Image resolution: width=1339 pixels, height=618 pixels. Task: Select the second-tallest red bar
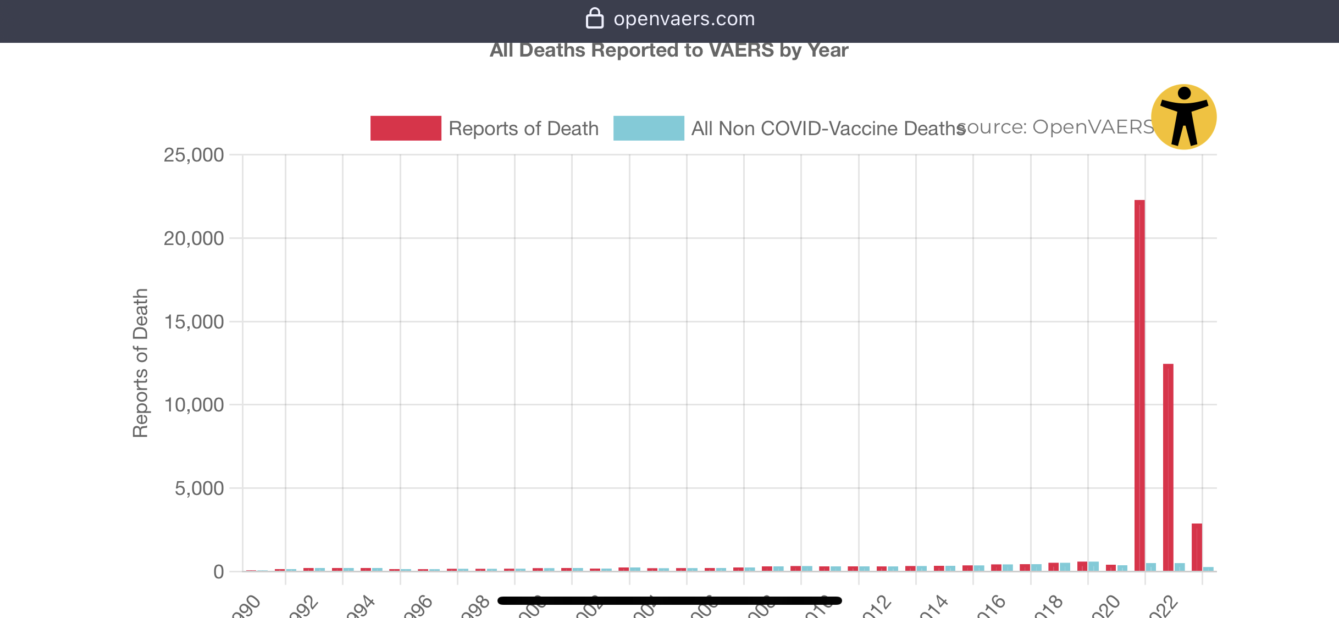(1168, 467)
